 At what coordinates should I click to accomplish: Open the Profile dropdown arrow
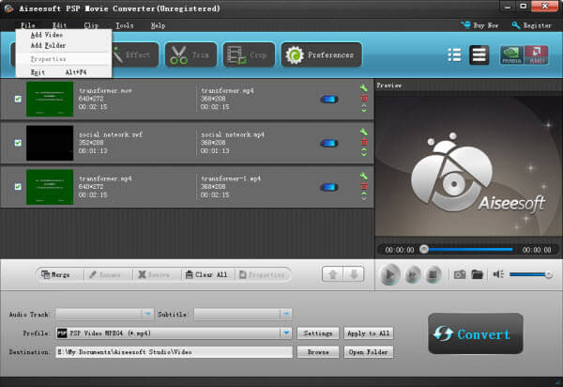click(x=286, y=333)
